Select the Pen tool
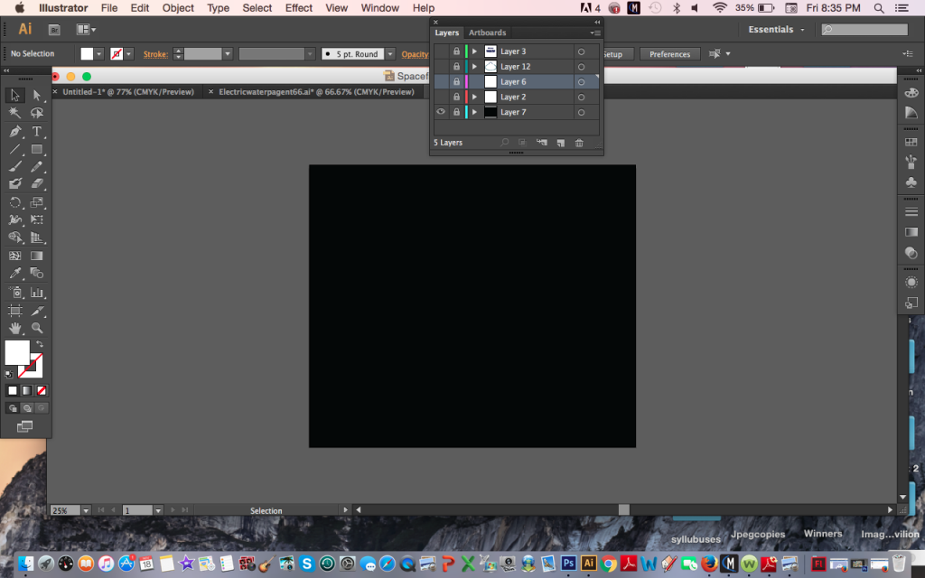This screenshot has width=925, height=578. pos(15,132)
